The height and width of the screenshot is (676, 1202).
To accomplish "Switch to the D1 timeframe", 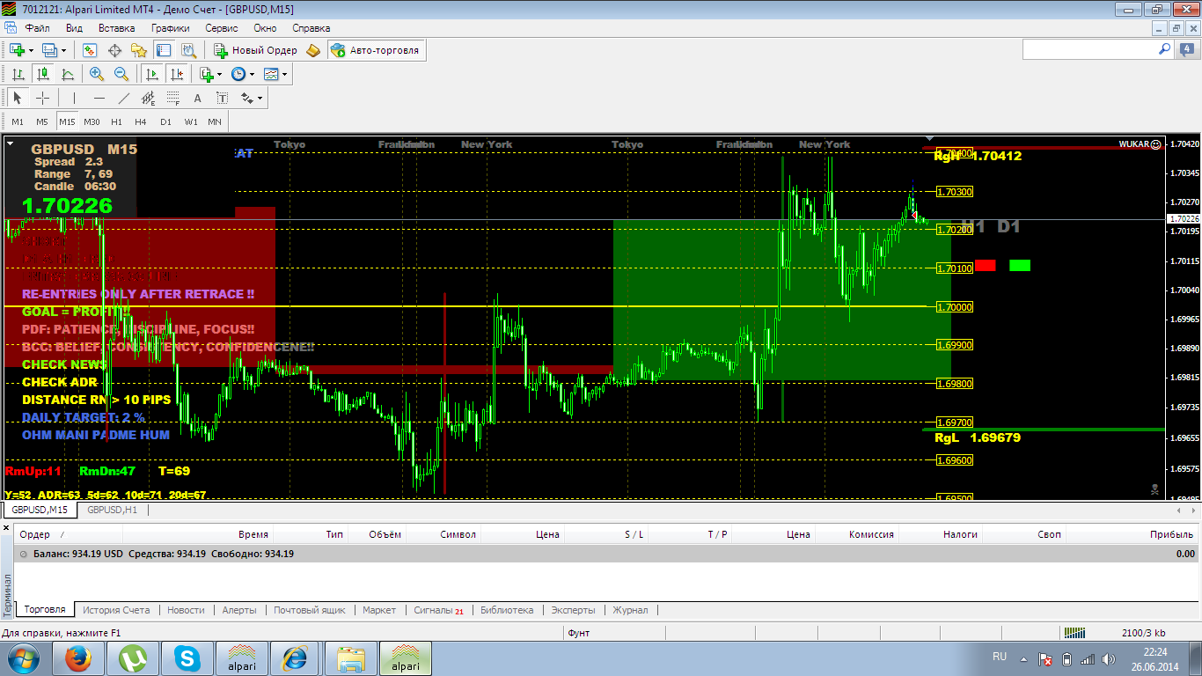I will click(x=165, y=121).
